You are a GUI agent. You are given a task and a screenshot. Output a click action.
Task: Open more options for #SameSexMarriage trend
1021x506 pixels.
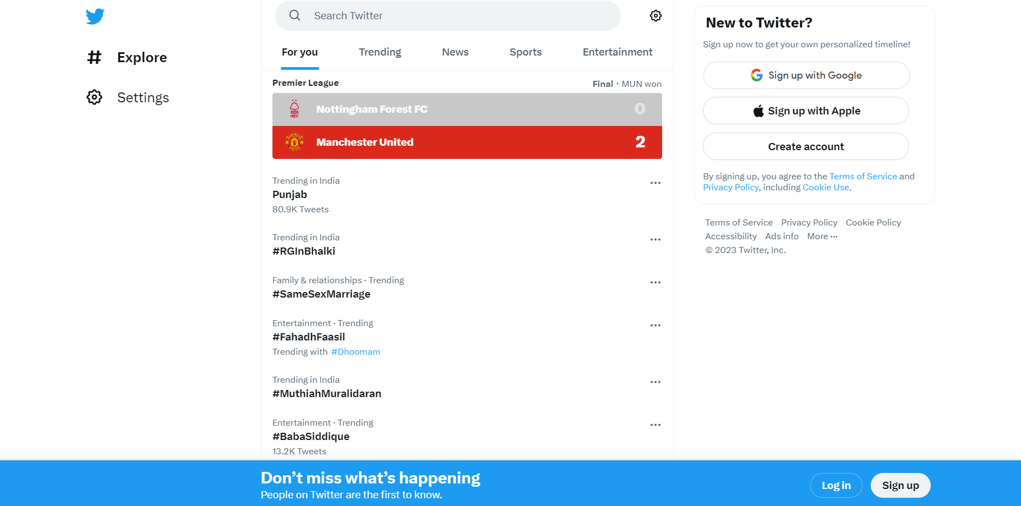click(655, 282)
